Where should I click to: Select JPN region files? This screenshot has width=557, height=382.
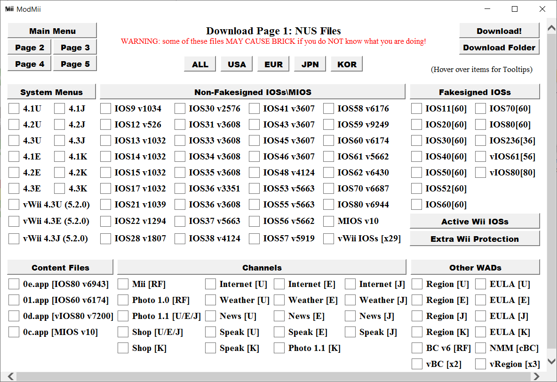310,64
